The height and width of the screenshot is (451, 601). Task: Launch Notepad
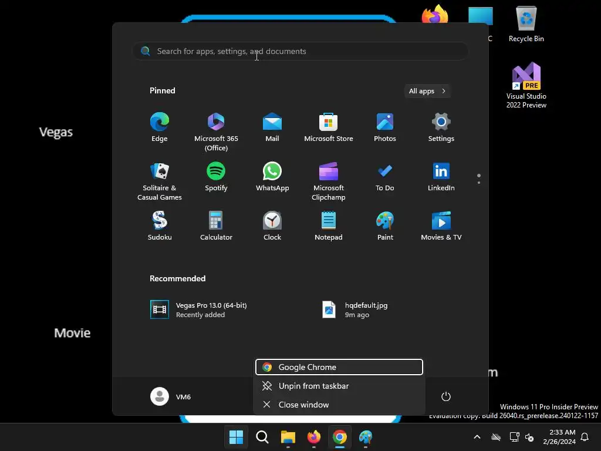tap(329, 226)
